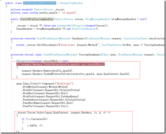Click the request.Headers.Remove line
This screenshot has width=166, height=134.
coord(47,71)
